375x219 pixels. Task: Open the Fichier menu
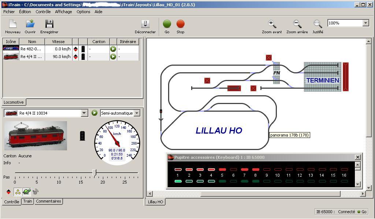pos(9,12)
